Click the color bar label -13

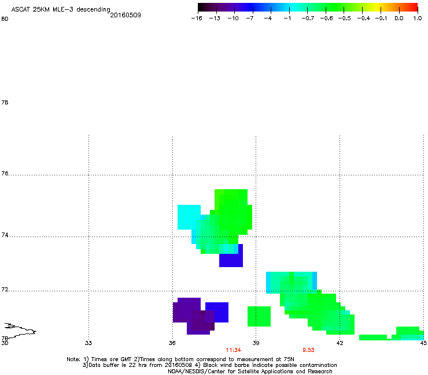215,18
